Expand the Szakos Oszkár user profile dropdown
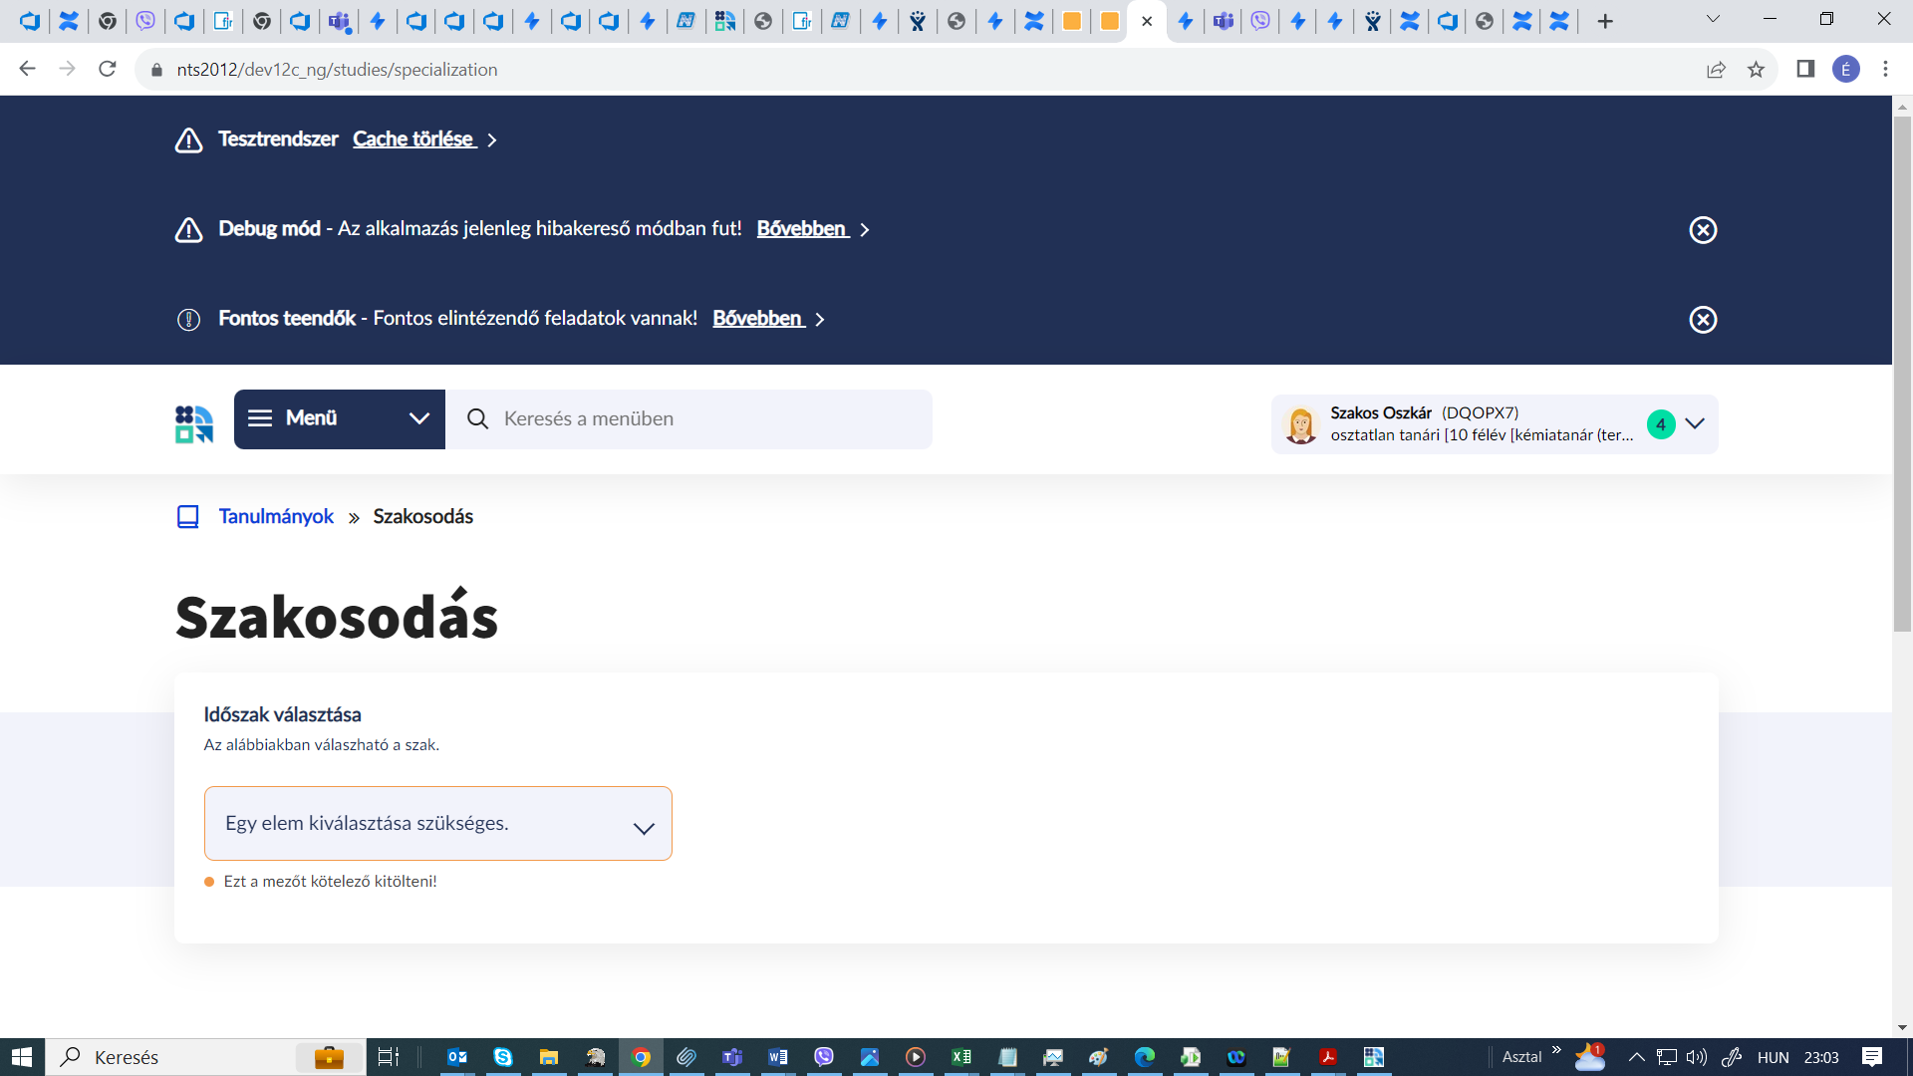The image size is (1913, 1076). [1695, 423]
